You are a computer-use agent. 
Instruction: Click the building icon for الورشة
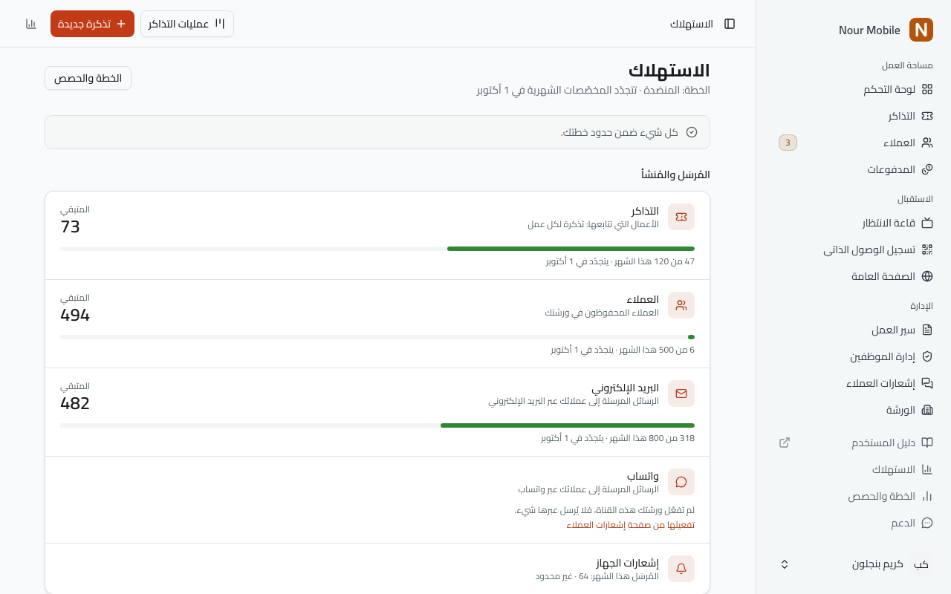(x=927, y=410)
